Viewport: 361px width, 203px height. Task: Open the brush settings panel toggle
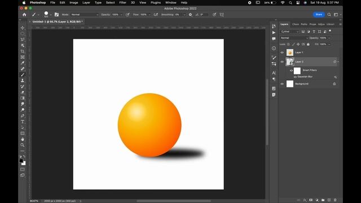tap(56, 15)
